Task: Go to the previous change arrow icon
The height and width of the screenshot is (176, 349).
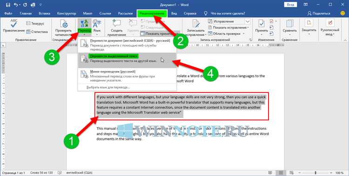Action: 272,27
